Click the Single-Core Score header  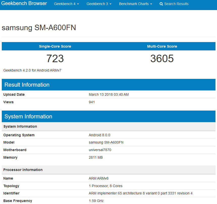(55, 46)
